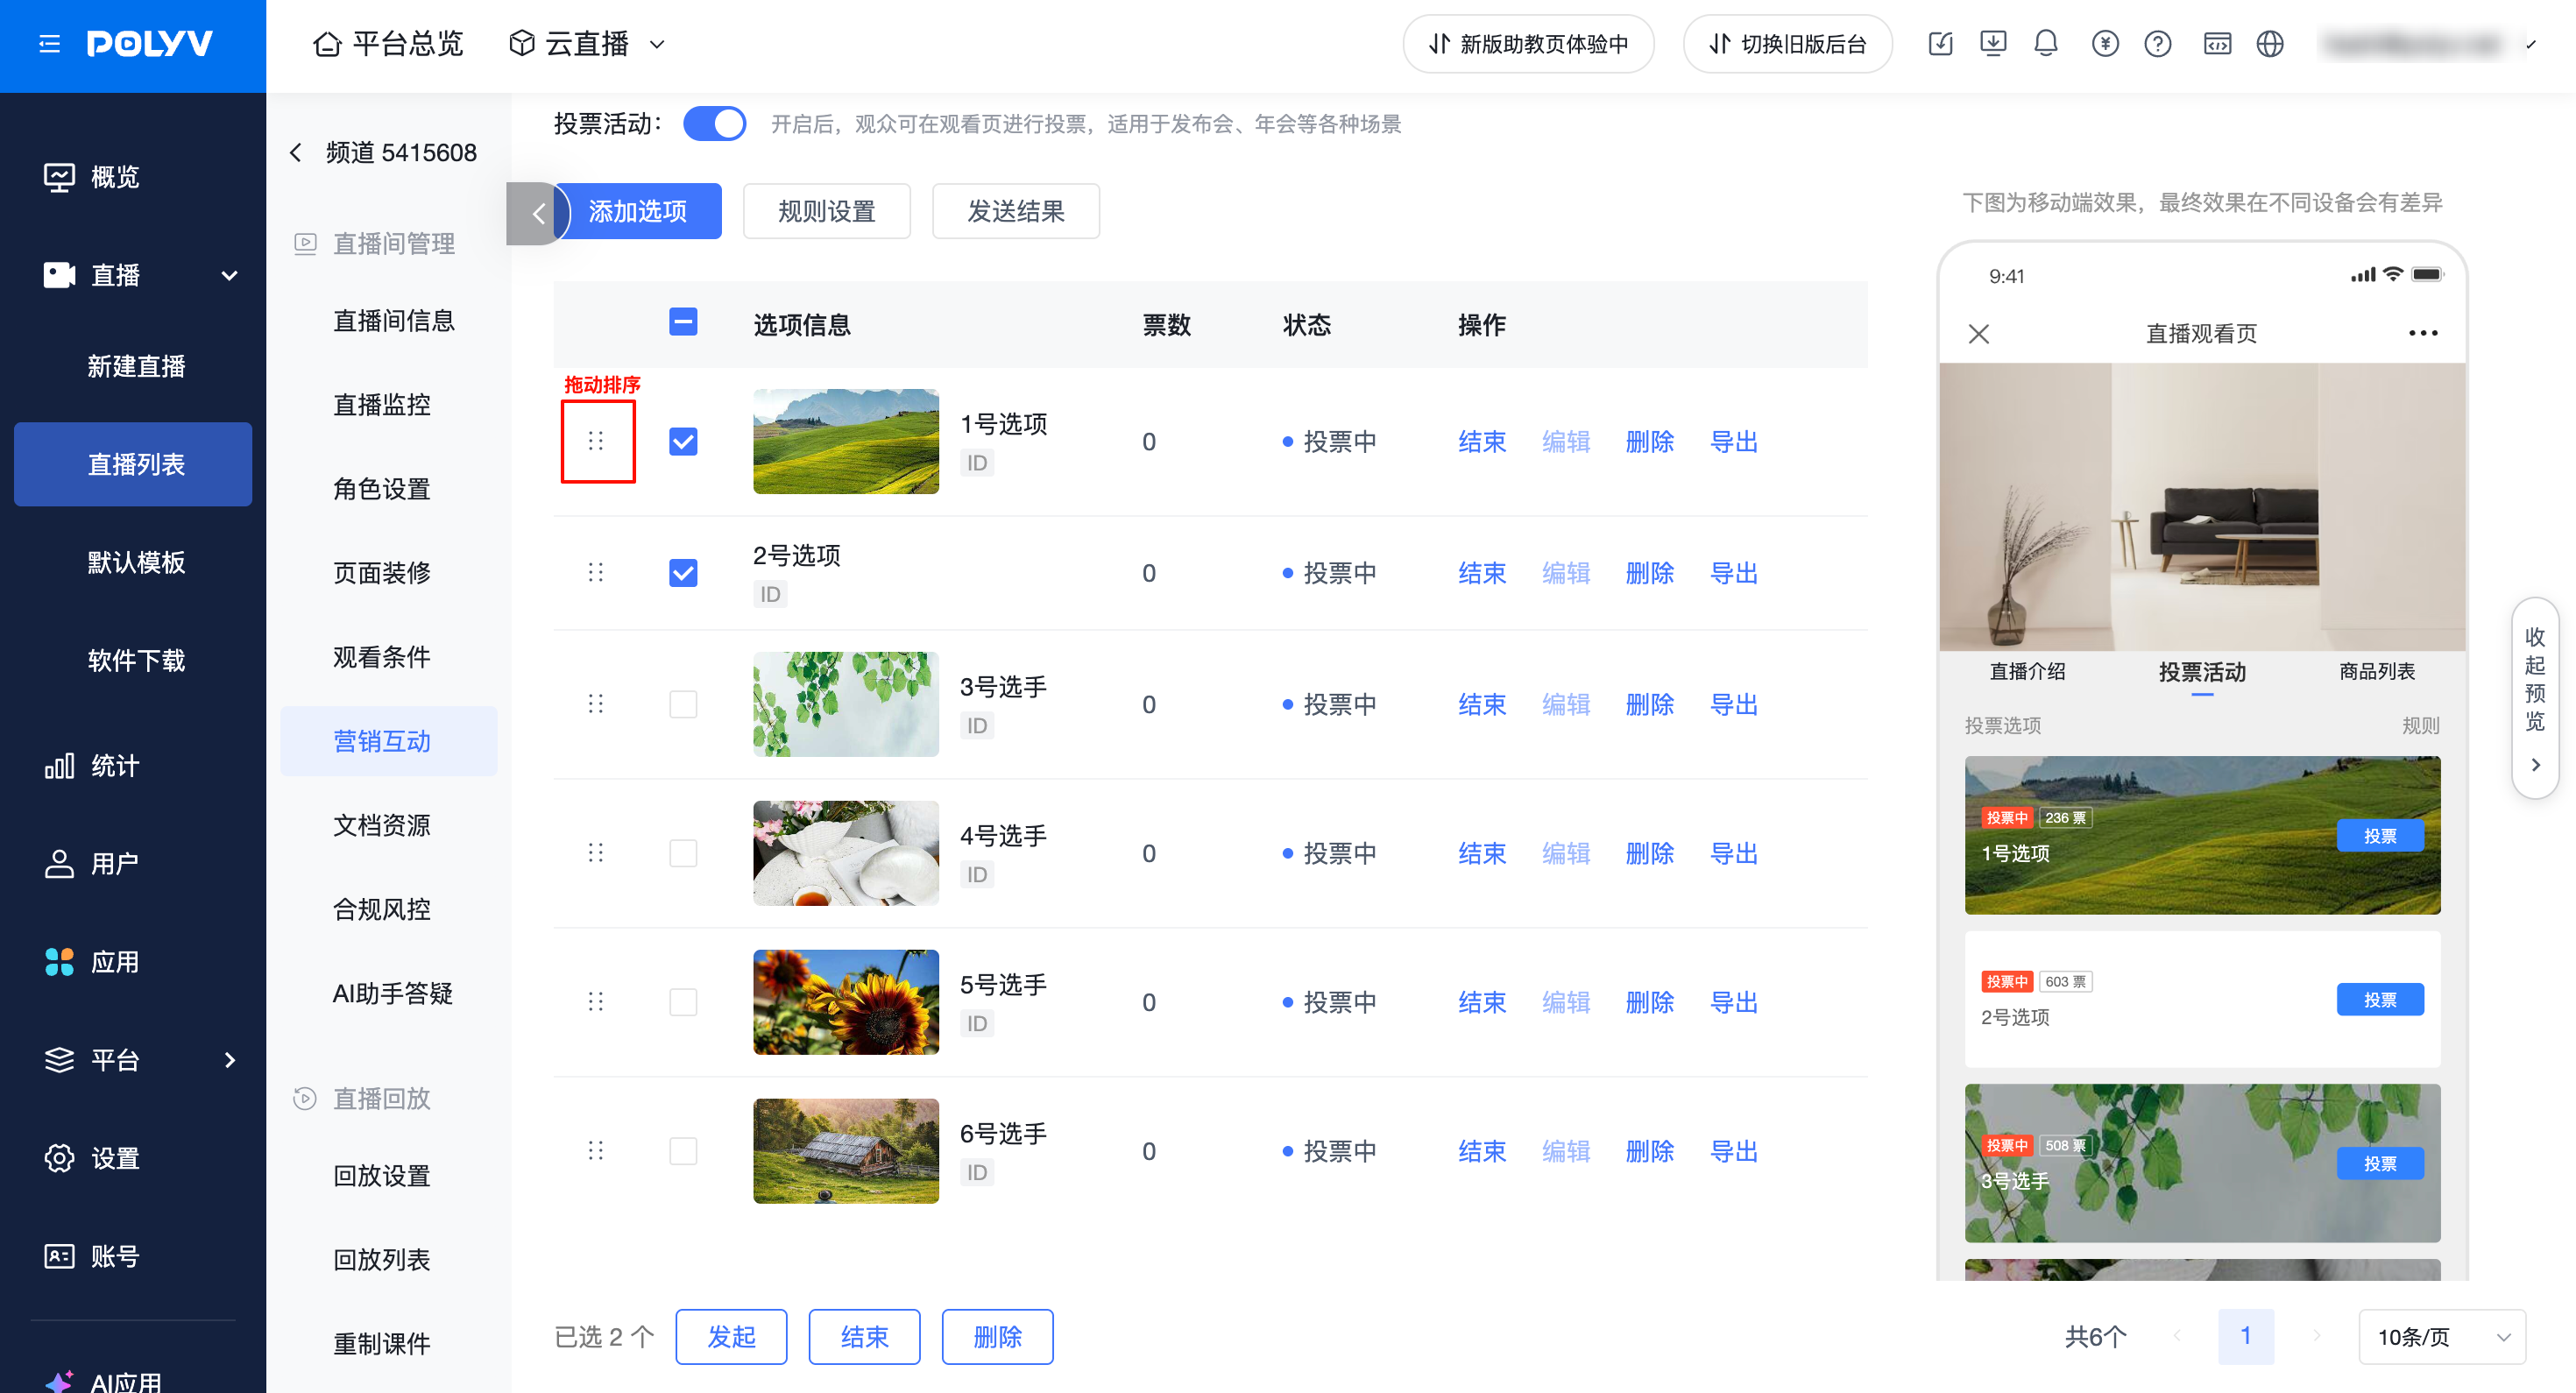2576x1393 pixels.
Task: Click the 1号选项 landscape thumbnail in the table
Action: click(846, 441)
